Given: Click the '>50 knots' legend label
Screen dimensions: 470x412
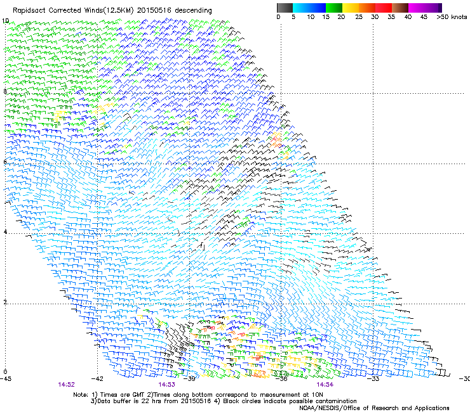Looking at the screenshot, I should 452,17.
